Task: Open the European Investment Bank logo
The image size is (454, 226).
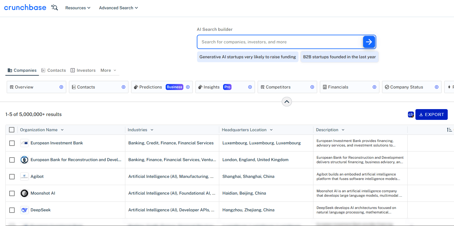Action: pyautogui.click(x=24, y=143)
